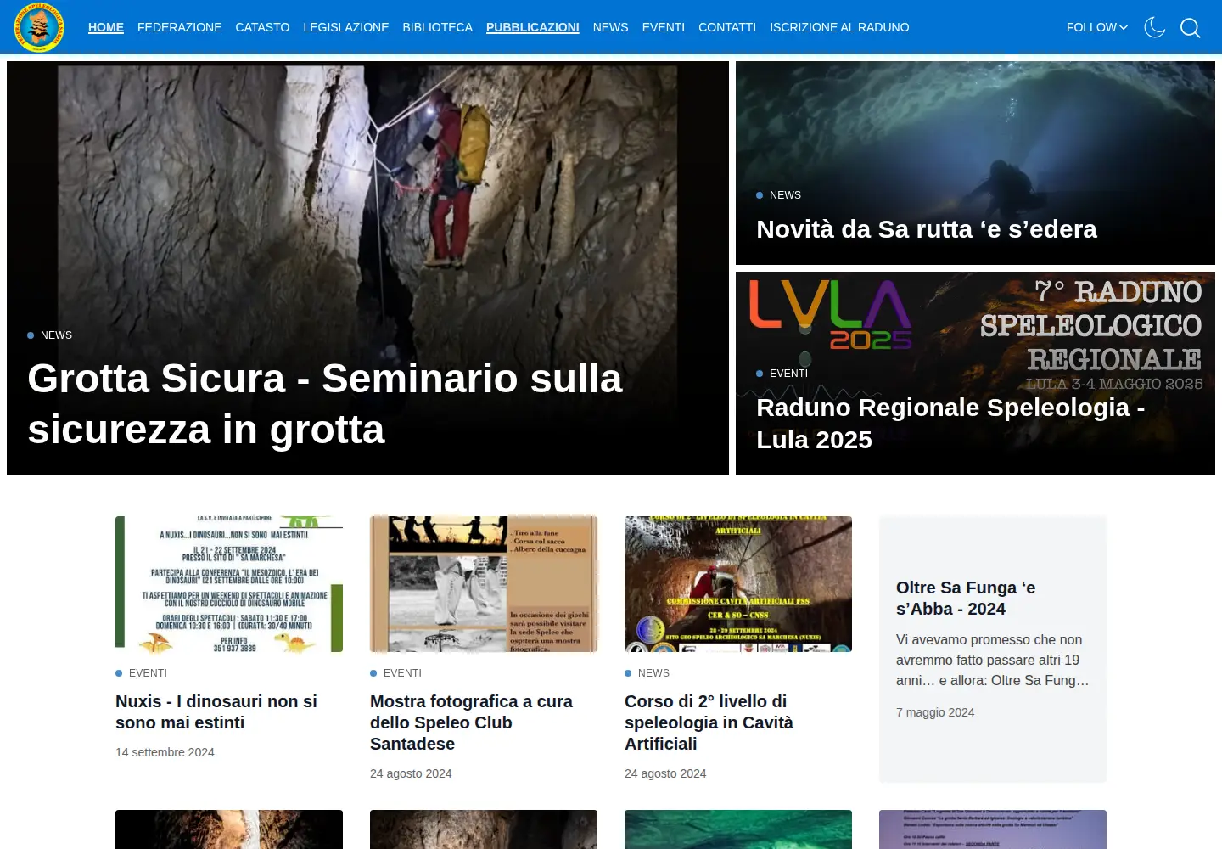Toggle dark mode with the moon icon
This screenshot has height=849, width=1222.
click(1154, 27)
